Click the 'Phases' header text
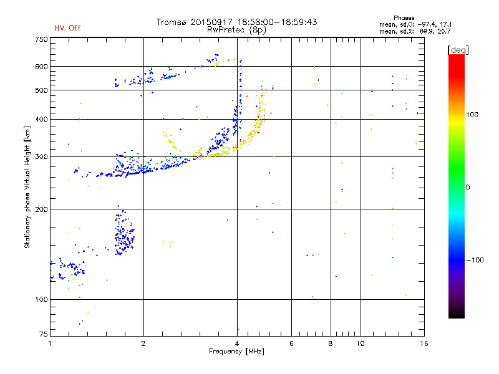The height and width of the screenshot is (374, 499). tap(404, 18)
